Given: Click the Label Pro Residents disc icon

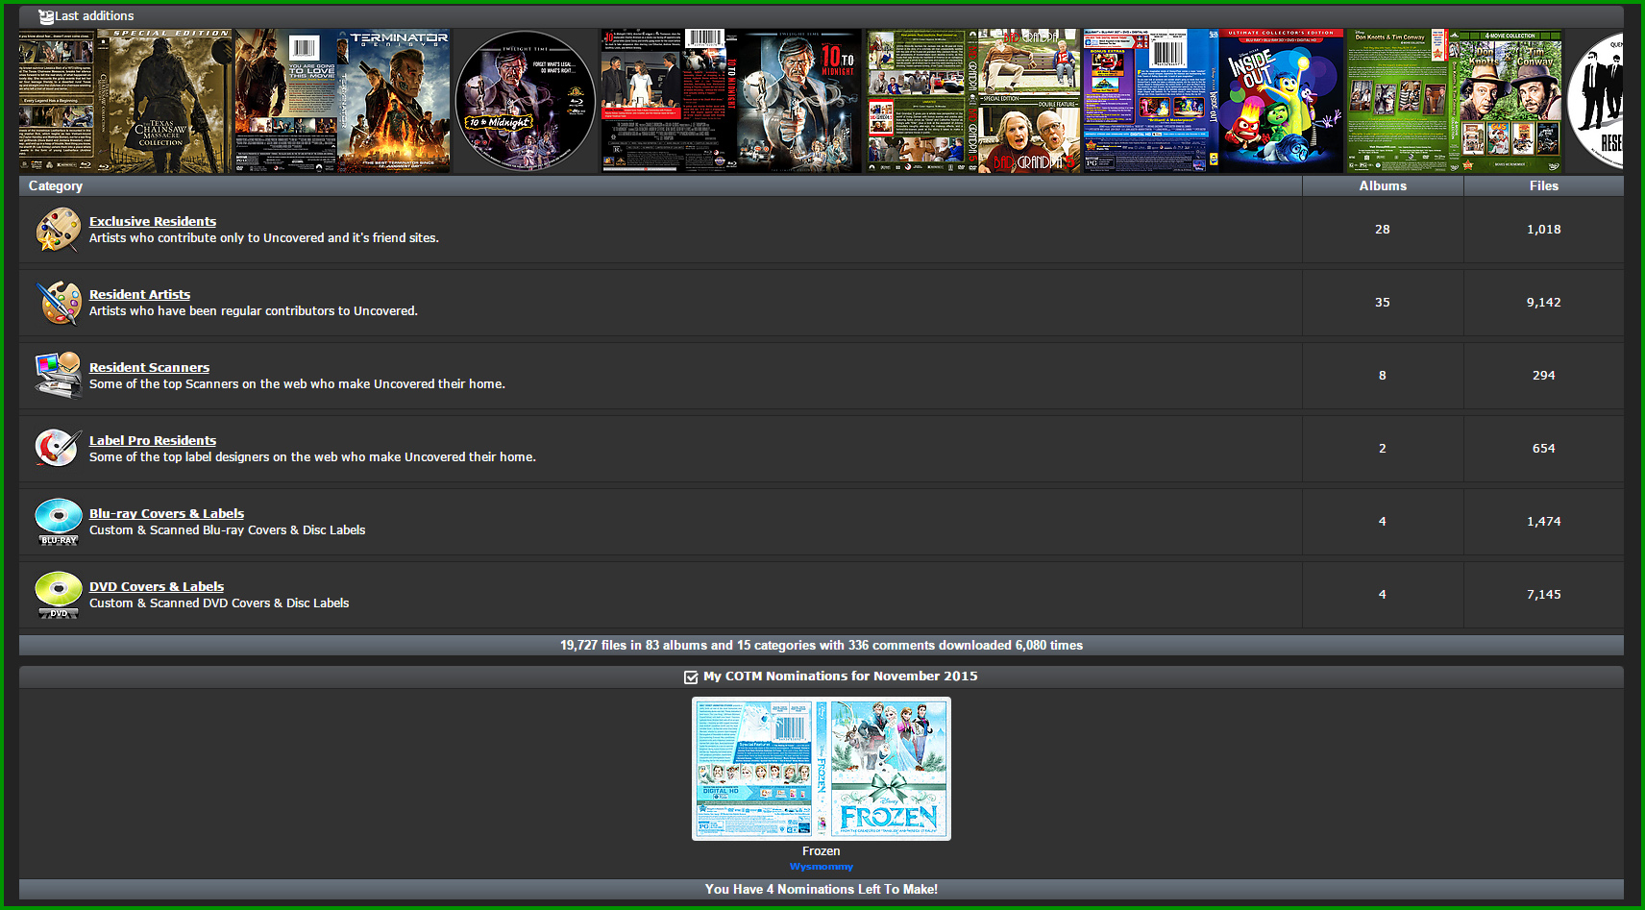Looking at the screenshot, I should [58, 448].
